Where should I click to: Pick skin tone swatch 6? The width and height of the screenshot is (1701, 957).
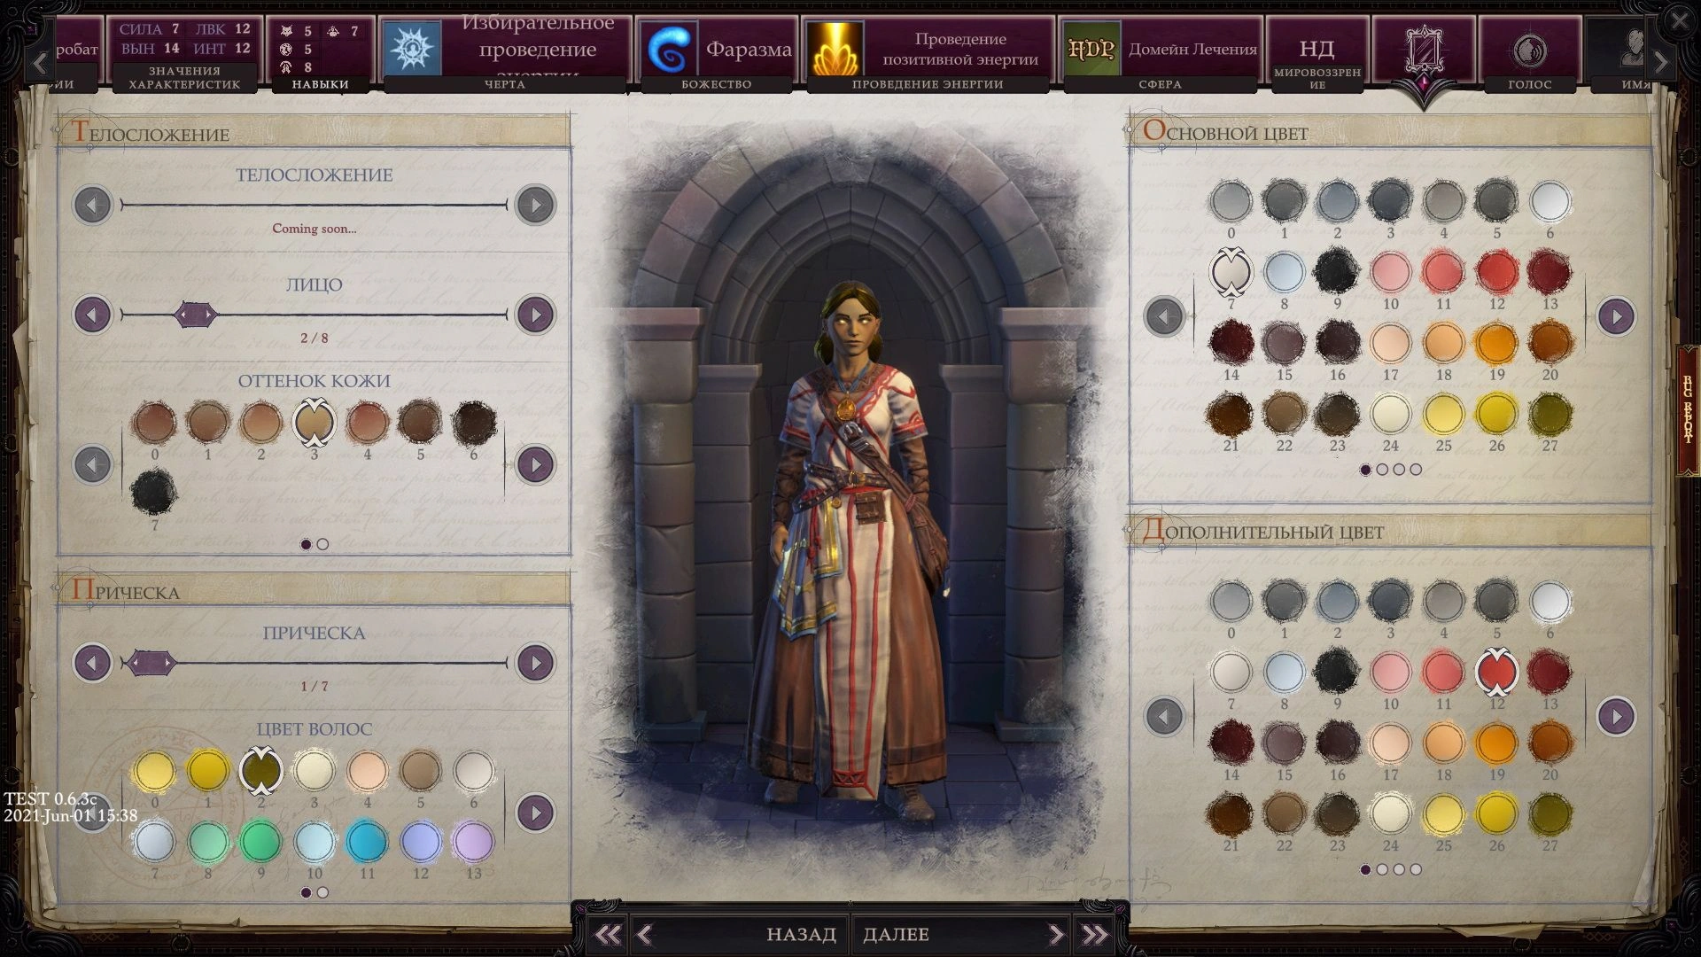pos(474,423)
